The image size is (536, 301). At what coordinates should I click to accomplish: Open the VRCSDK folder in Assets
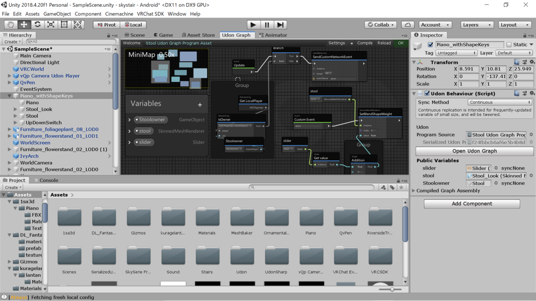point(380,260)
